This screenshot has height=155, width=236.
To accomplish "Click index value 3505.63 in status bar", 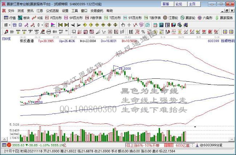I will point(19,145).
